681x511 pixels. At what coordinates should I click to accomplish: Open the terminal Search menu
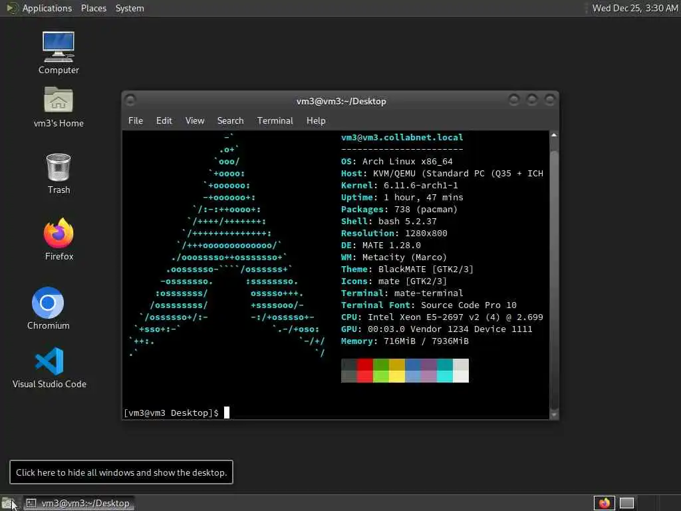230,120
